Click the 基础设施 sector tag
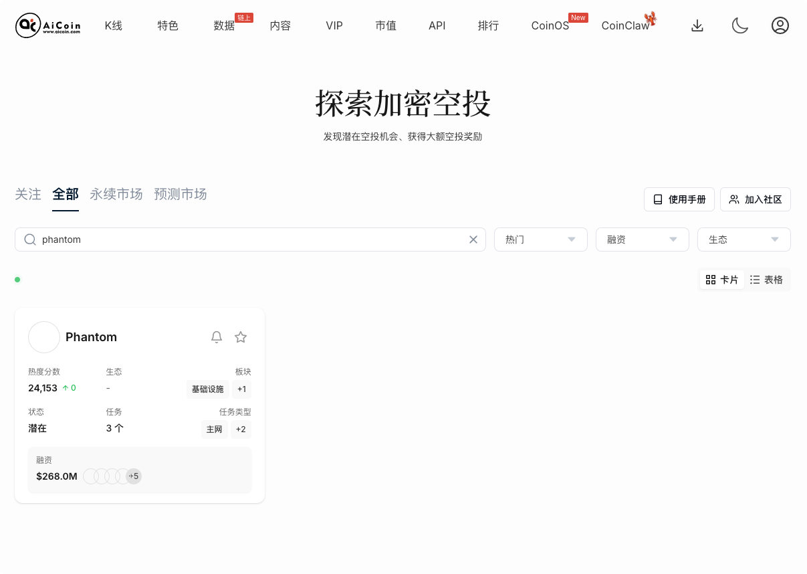The height and width of the screenshot is (574, 807). click(x=207, y=389)
